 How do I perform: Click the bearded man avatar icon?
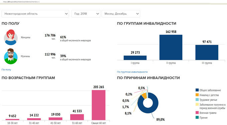11,56
